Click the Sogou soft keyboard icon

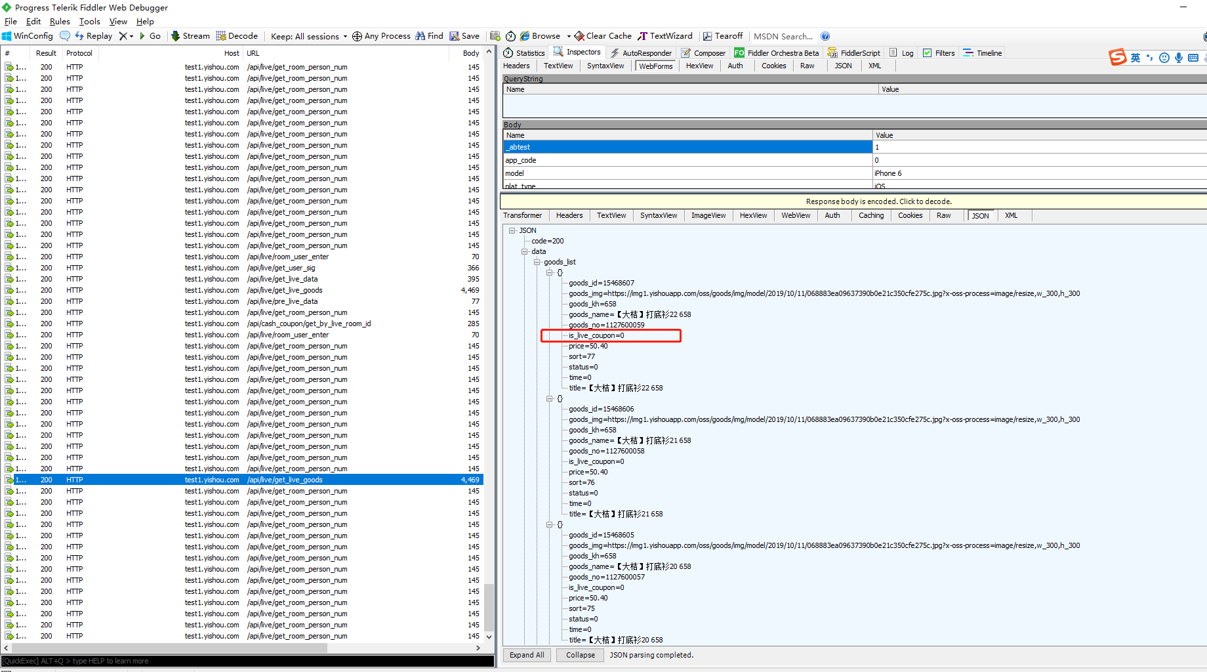coord(1193,58)
